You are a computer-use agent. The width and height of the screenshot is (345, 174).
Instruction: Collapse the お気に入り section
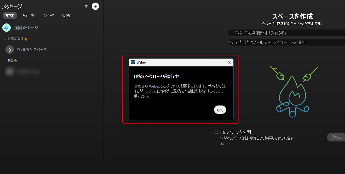[5, 39]
